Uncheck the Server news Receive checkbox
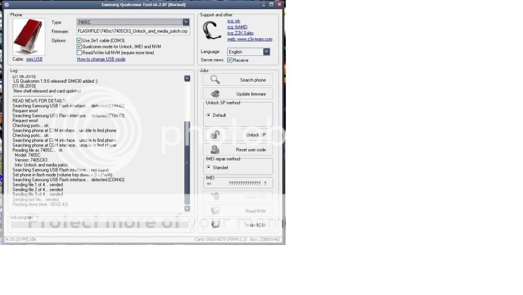 click(230, 60)
